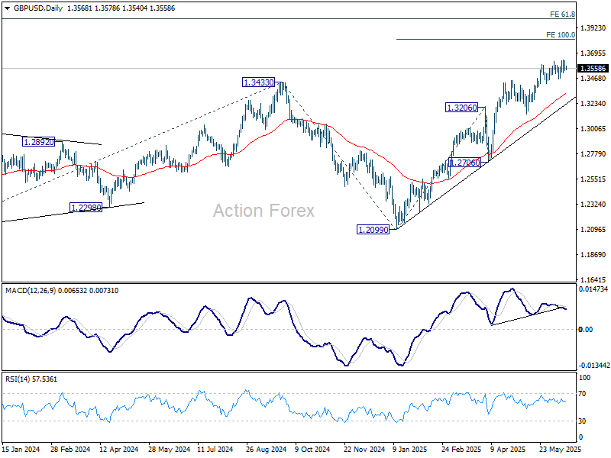Click the Action Forex watermark
This screenshot has height=458, width=611.
[263, 211]
